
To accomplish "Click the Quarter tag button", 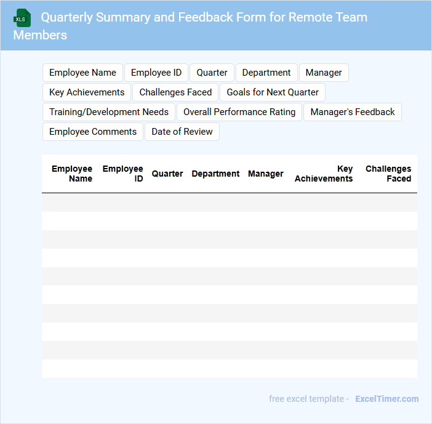I will click(212, 73).
